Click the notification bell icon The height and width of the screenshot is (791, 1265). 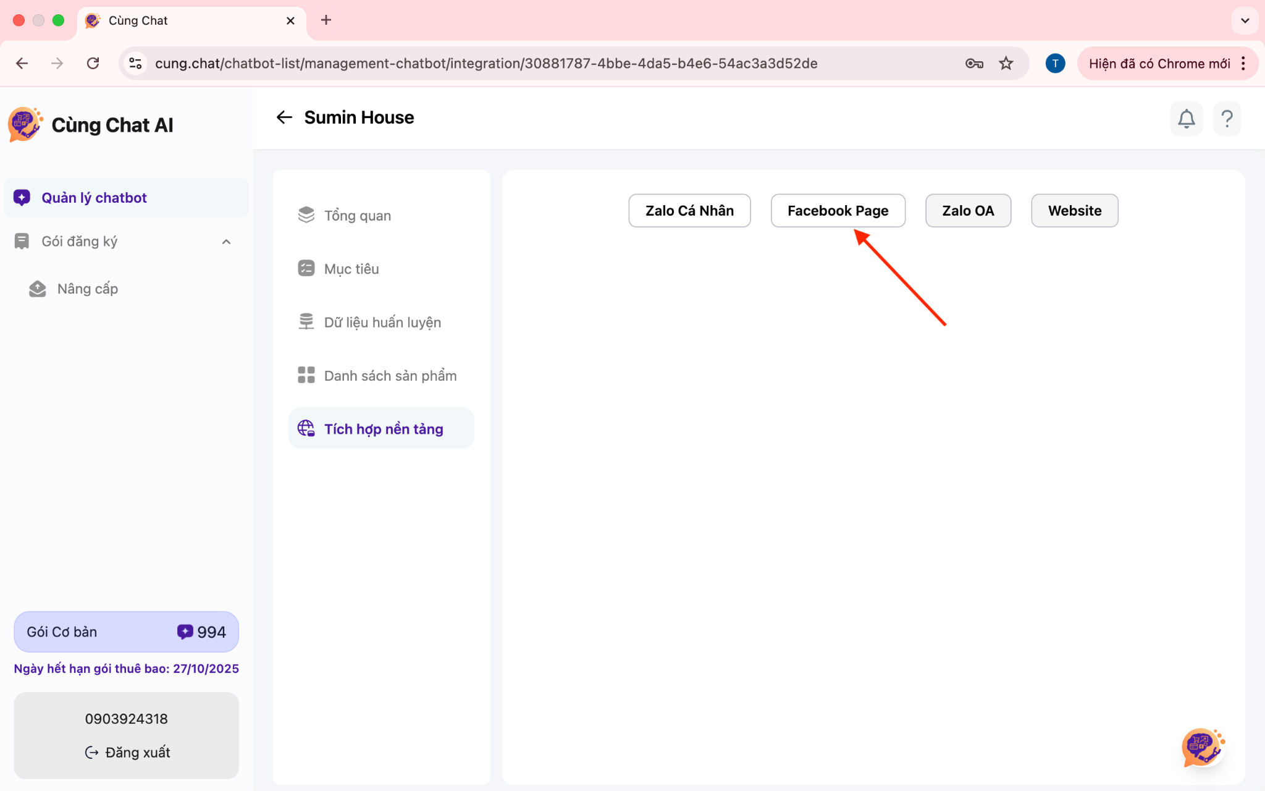pyautogui.click(x=1186, y=119)
